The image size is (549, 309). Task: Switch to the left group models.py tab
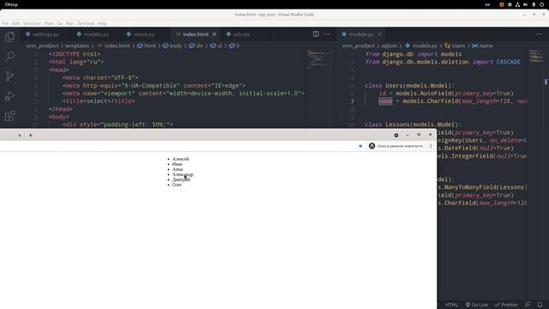(93, 34)
